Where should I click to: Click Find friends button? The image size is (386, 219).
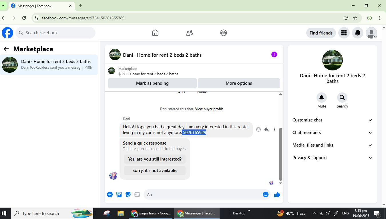[x=321, y=33]
